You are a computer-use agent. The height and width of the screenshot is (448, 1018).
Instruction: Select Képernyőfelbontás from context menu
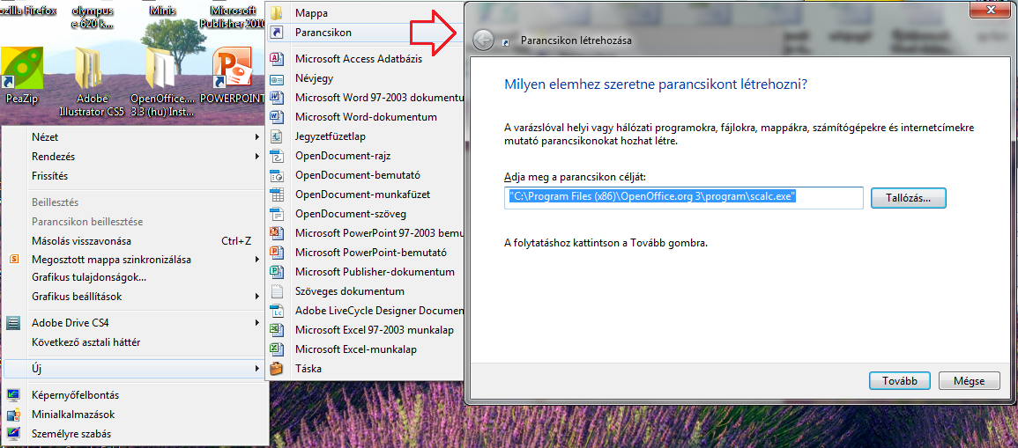point(134,395)
